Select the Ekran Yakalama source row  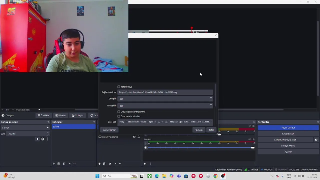pos(119,137)
